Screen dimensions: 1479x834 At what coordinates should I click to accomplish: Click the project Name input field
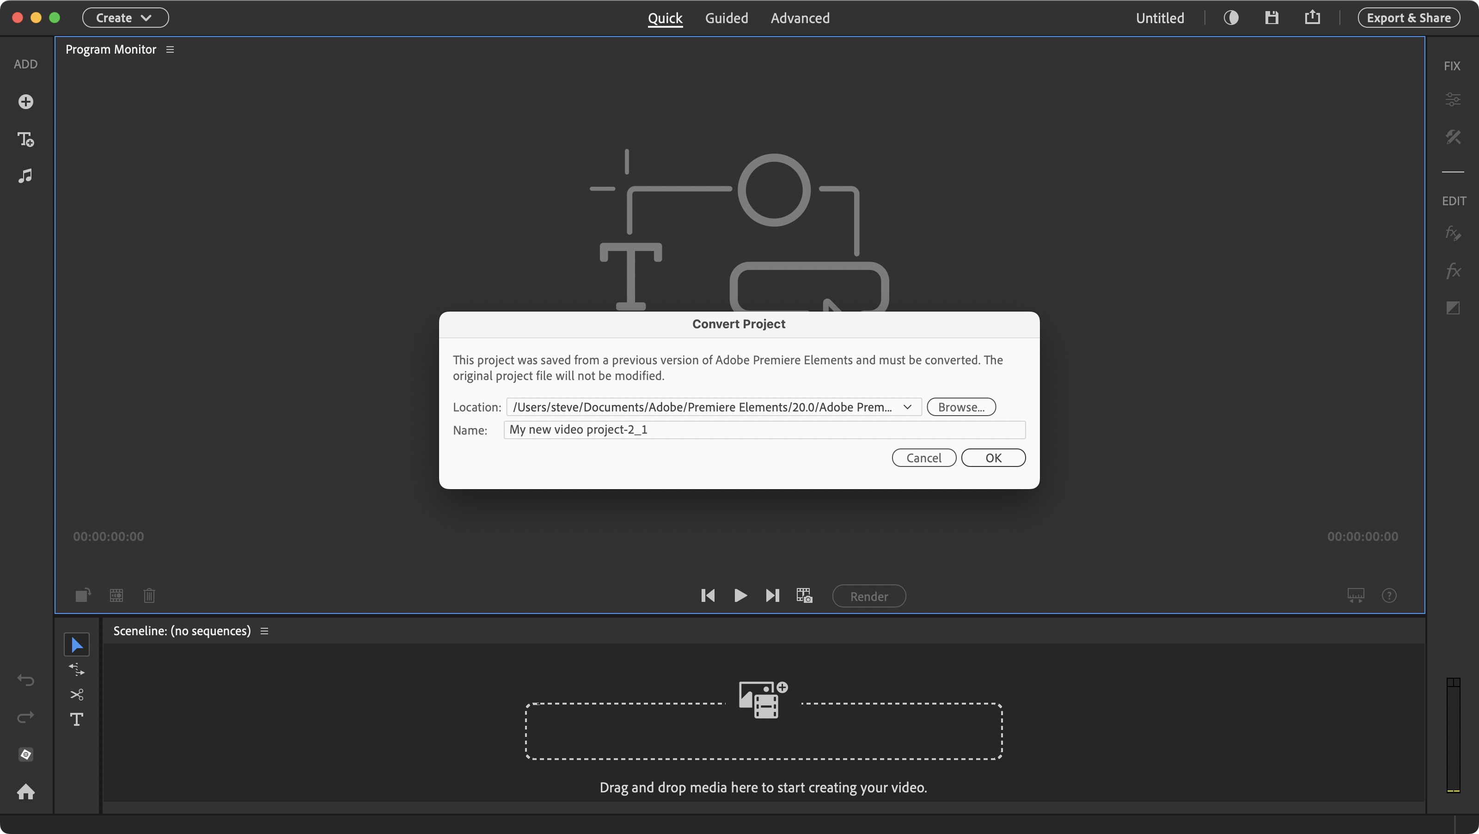click(x=764, y=429)
